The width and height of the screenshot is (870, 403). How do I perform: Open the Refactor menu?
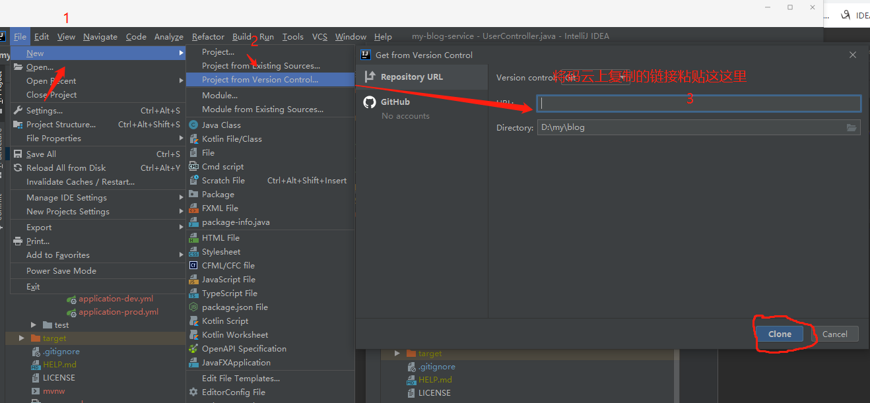208,37
